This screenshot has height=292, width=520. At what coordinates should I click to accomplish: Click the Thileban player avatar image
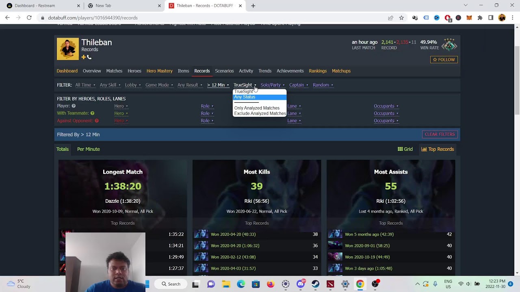68,49
